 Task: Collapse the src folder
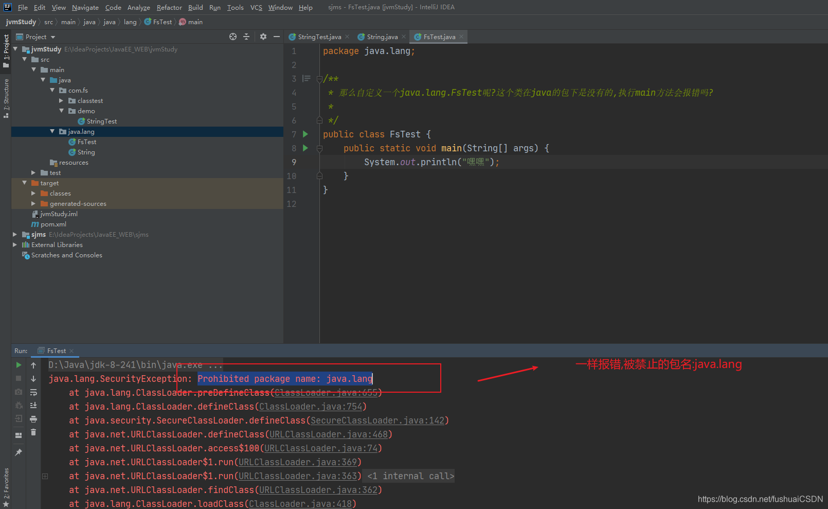[x=25, y=59]
